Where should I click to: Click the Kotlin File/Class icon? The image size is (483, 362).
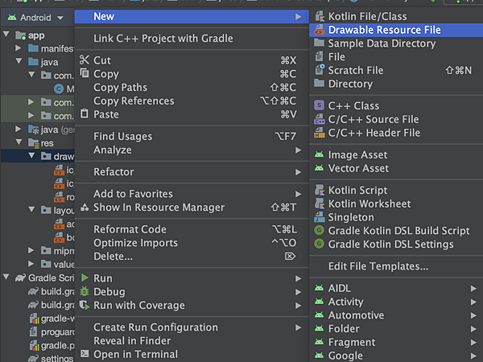click(320, 16)
